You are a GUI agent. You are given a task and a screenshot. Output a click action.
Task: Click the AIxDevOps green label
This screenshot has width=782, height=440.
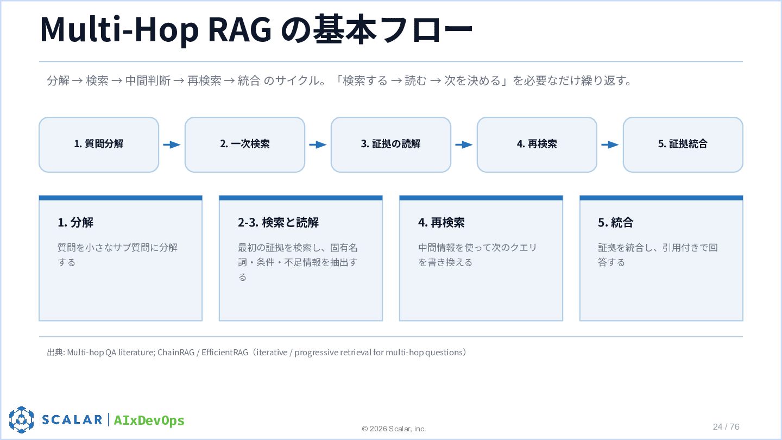pos(149,420)
